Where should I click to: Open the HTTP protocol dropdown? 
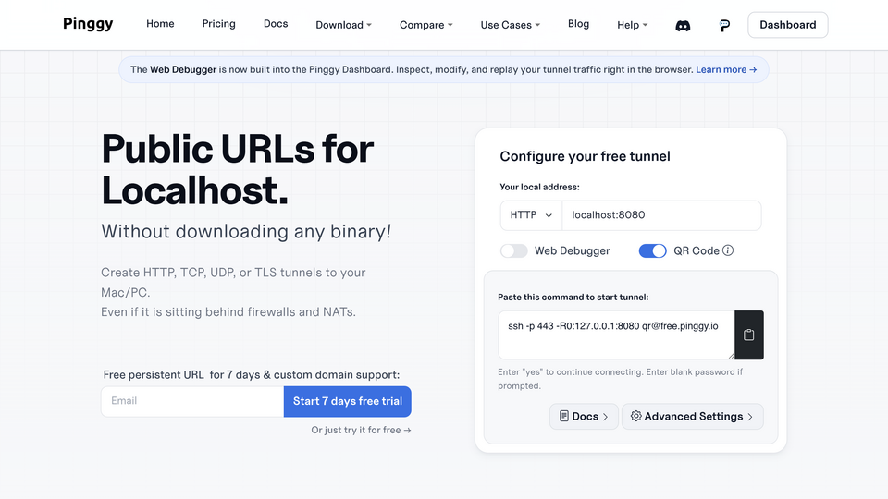(x=531, y=215)
